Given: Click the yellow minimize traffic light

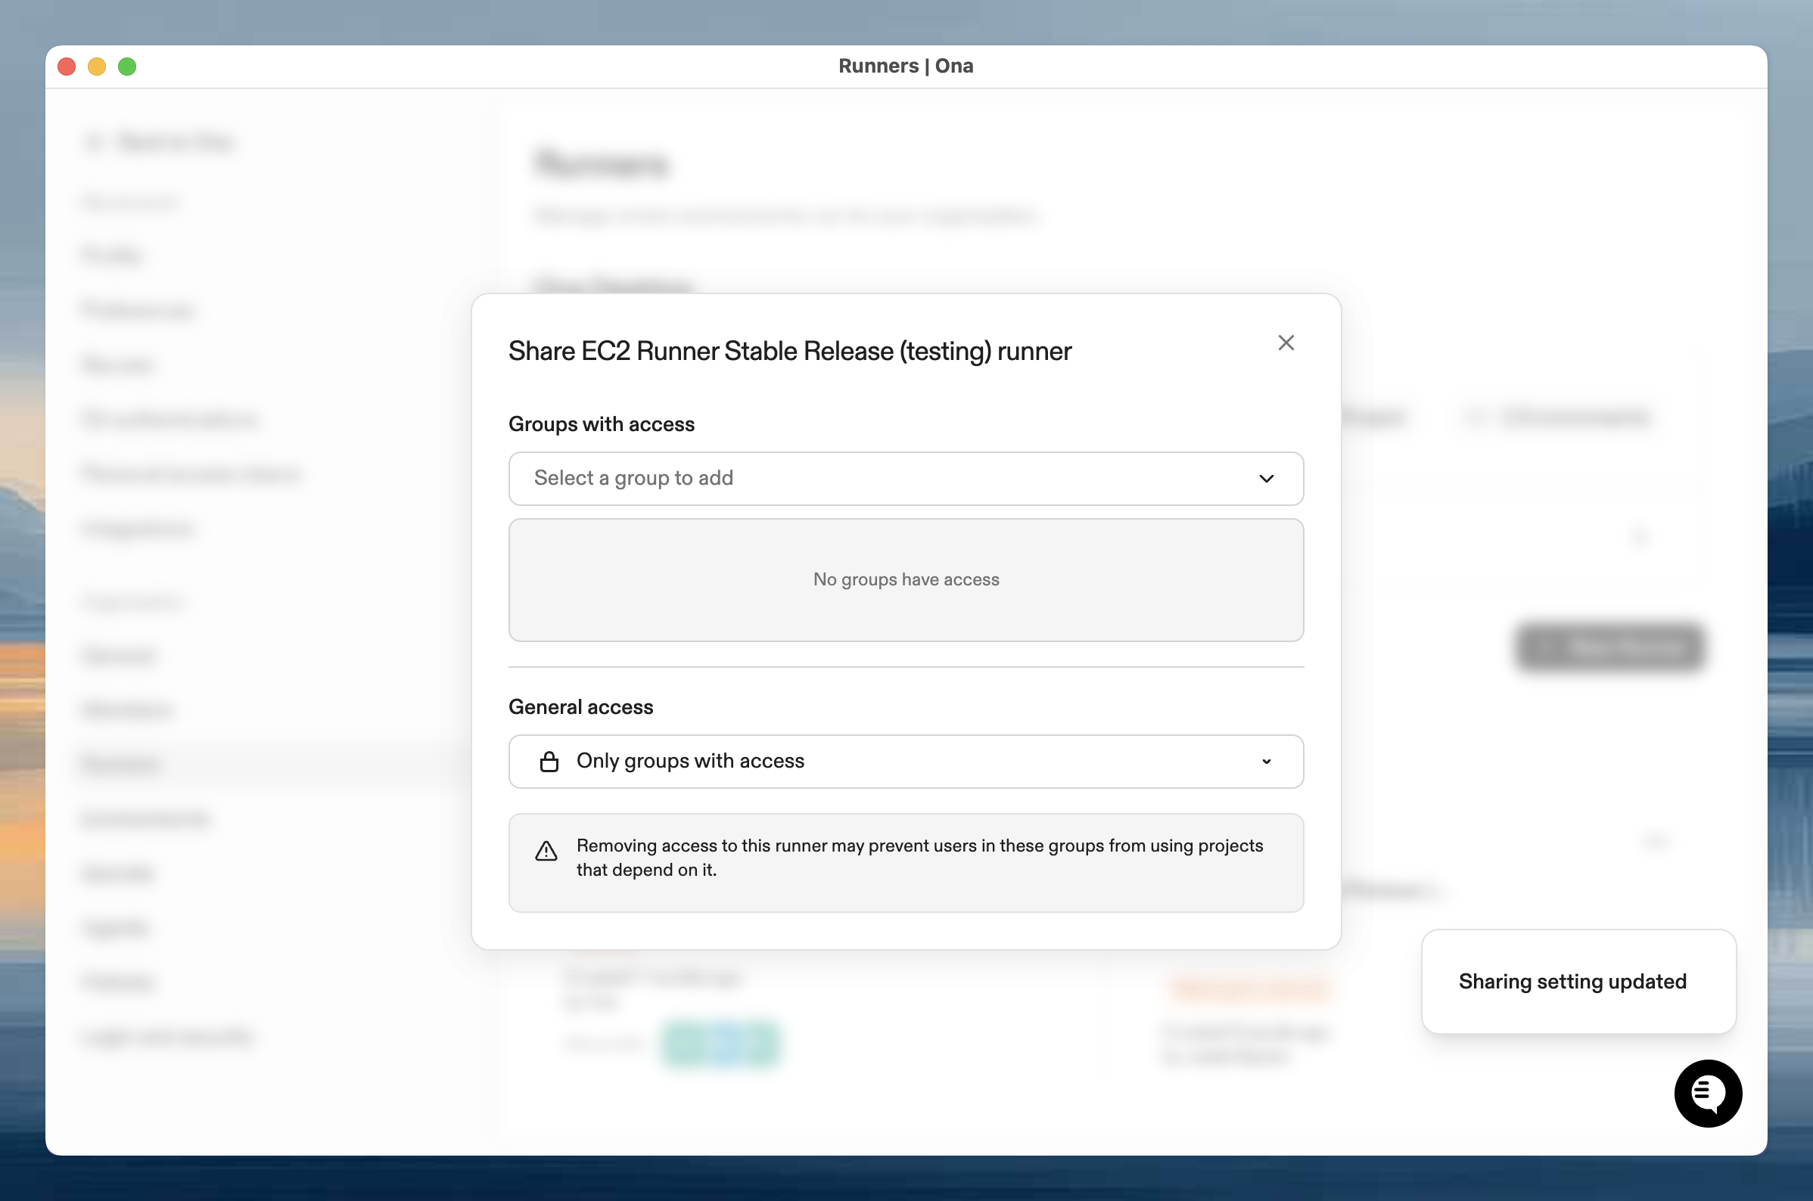Looking at the screenshot, I should pos(97,67).
